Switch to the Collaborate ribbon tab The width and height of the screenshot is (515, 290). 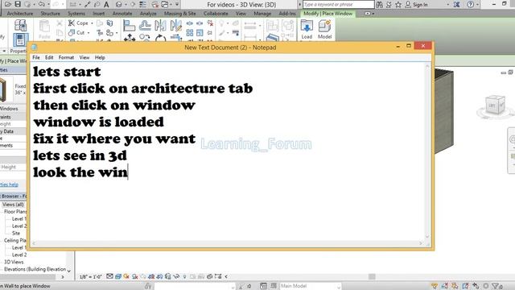216,14
